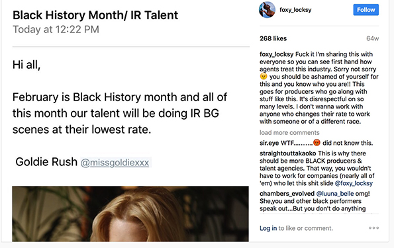This screenshot has width=394, height=248.
Task: Click foxy_locksy name in caption
Action: pos(276,54)
